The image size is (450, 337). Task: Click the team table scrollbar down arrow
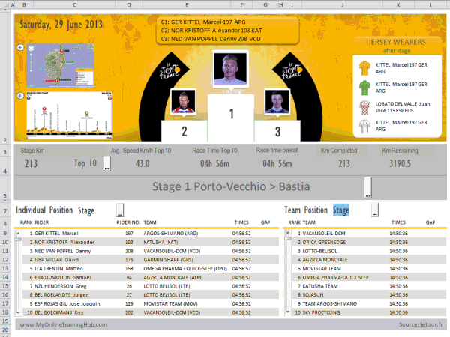point(288,312)
